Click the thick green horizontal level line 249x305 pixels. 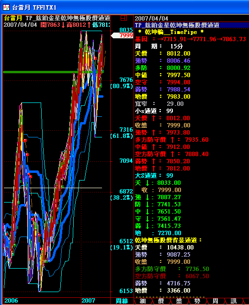[x=53, y=72]
